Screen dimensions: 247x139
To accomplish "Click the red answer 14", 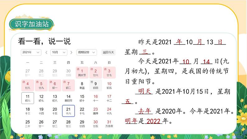I will pos(207,62).
